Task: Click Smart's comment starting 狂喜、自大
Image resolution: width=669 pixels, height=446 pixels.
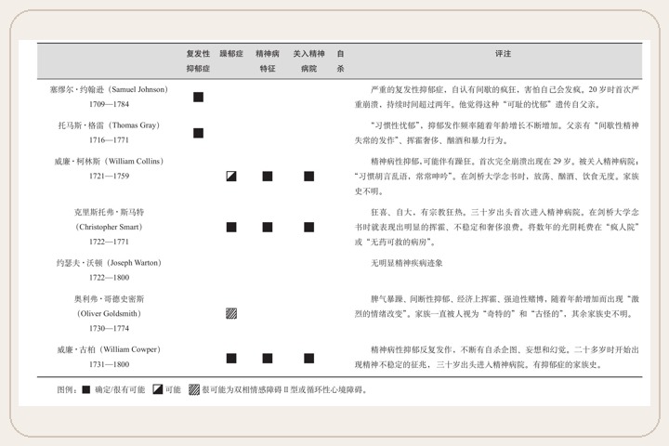Action: 496,227
